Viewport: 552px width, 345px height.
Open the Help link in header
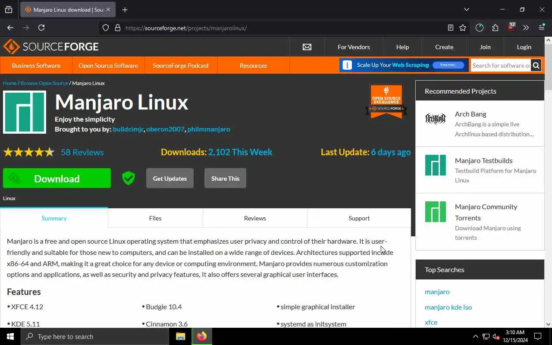point(402,47)
